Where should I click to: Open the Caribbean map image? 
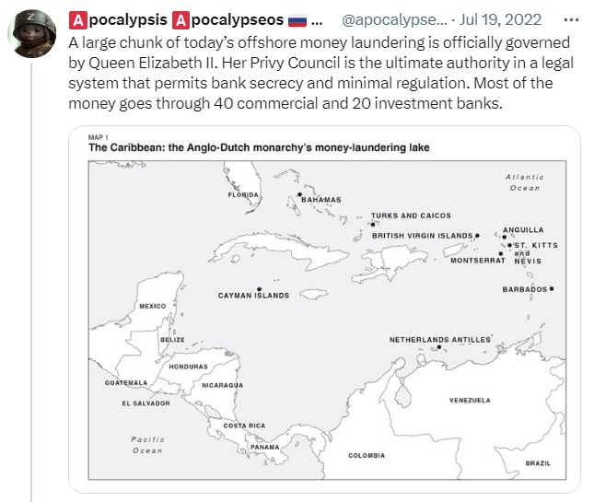pos(324,309)
